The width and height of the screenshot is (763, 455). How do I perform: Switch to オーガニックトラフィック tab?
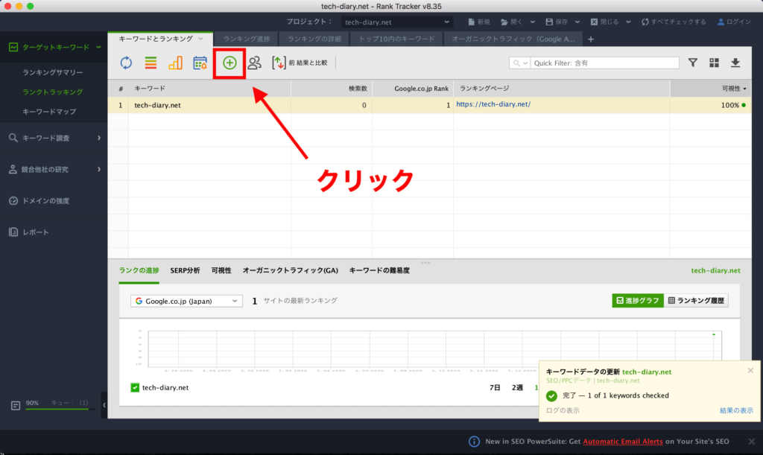pyautogui.click(x=513, y=39)
